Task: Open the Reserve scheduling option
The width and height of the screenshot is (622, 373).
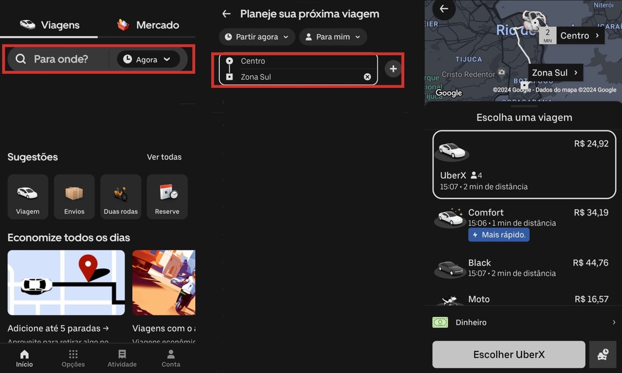Action: 167,197
